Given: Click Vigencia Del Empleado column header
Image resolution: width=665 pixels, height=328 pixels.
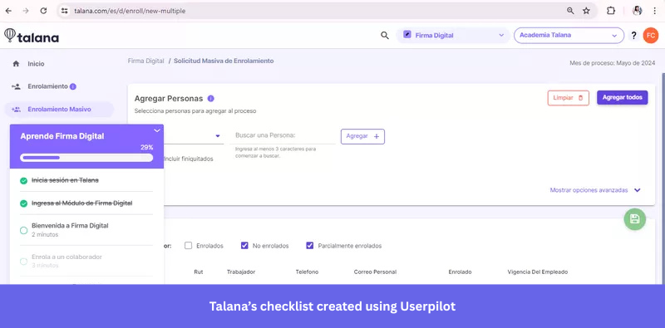Looking at the screenshot, I should (x=537, y=272).
